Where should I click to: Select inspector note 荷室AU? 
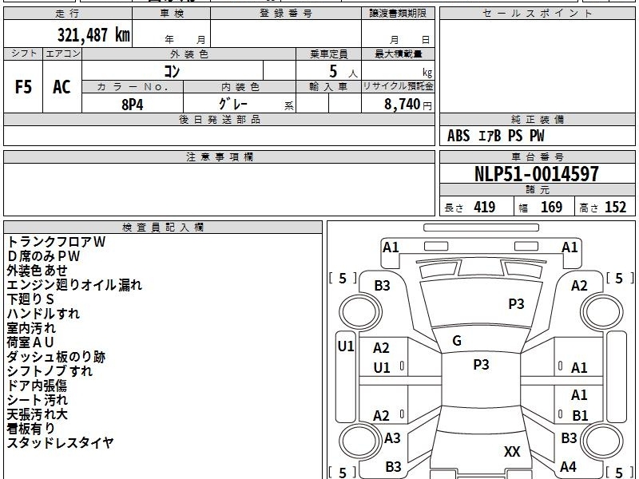[30, 342]
